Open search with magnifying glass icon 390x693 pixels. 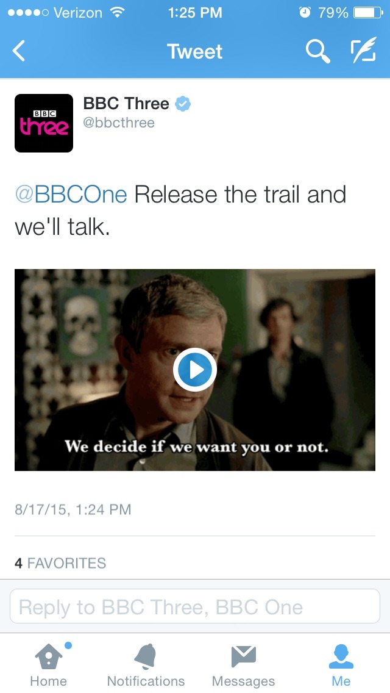click(317, 52)
